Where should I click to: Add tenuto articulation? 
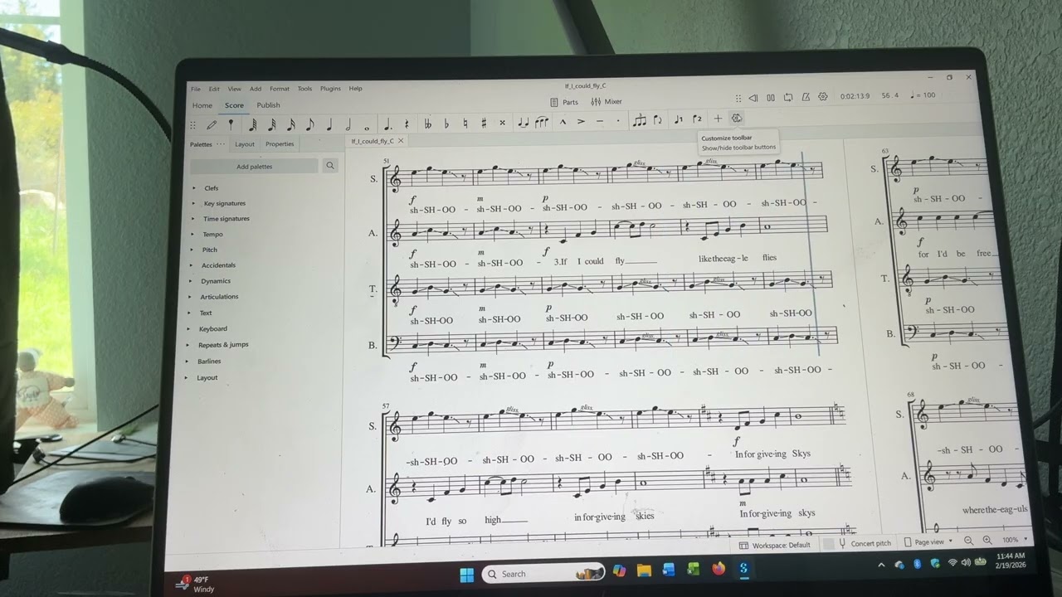click(x=599, y=122)
